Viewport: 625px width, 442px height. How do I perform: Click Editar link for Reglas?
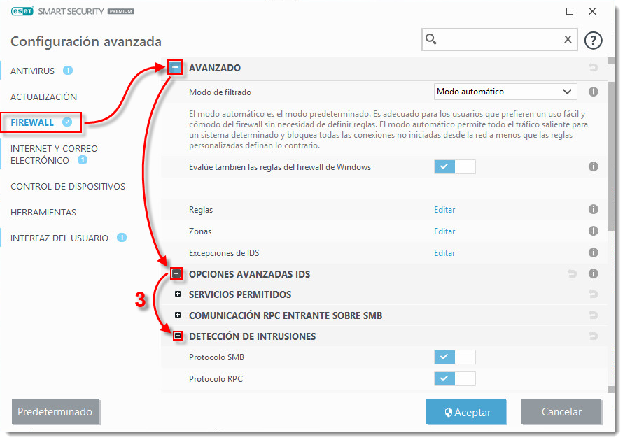tap(444, 209)
